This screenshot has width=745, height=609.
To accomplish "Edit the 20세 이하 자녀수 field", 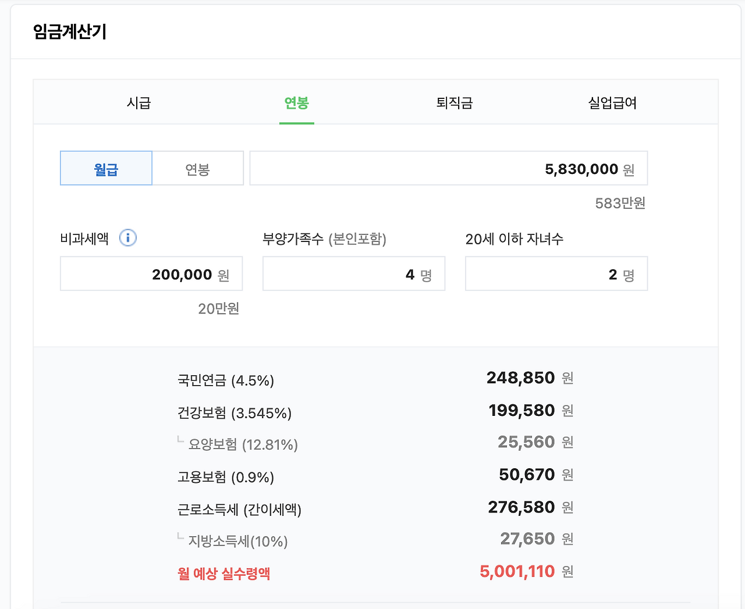I will click(x=556, y=274).
